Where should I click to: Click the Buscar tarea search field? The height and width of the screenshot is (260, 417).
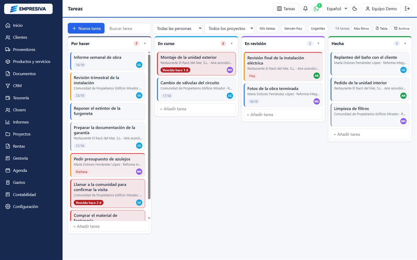coord(129,28)
